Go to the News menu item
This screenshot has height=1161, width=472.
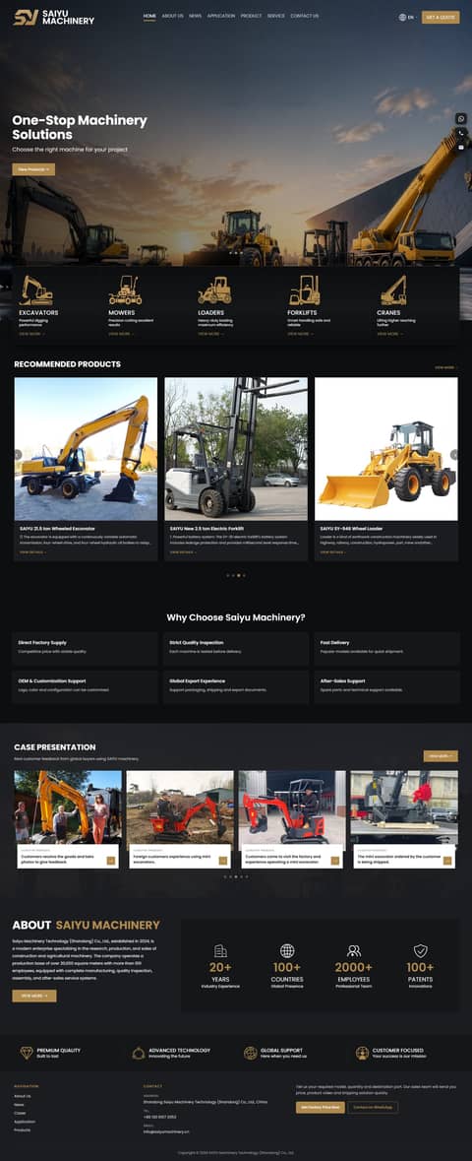click(196, 16)
